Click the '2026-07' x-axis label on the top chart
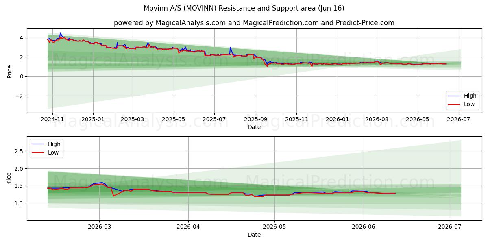Viewport: 488px width, 244px height. click(459, 119)
